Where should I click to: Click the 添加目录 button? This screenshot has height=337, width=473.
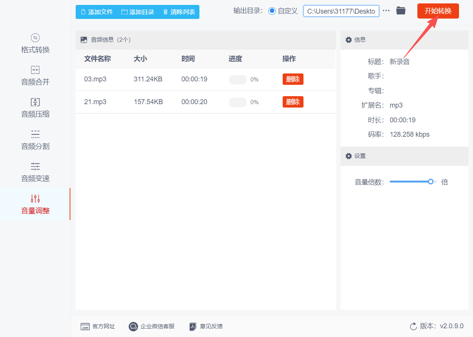(138, 12)
